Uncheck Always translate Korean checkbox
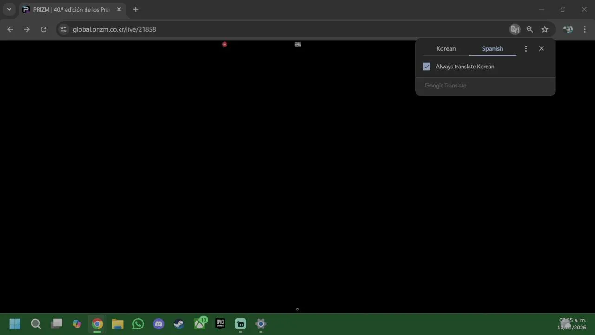595x335 pixels. 427,67
